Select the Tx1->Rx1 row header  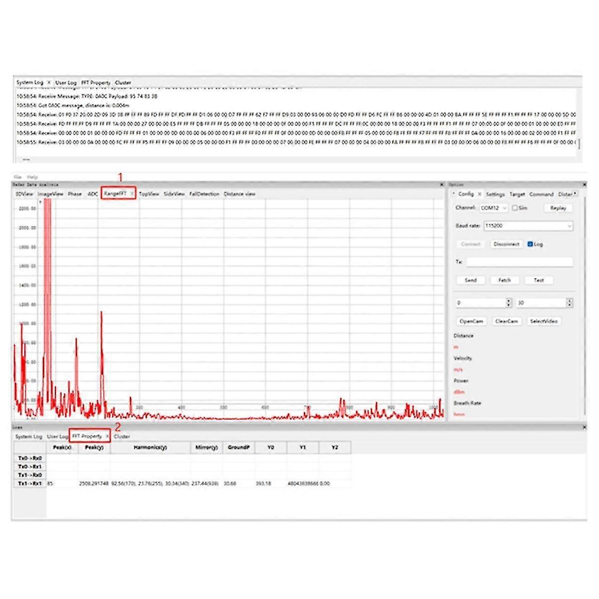tap(29, 484)
